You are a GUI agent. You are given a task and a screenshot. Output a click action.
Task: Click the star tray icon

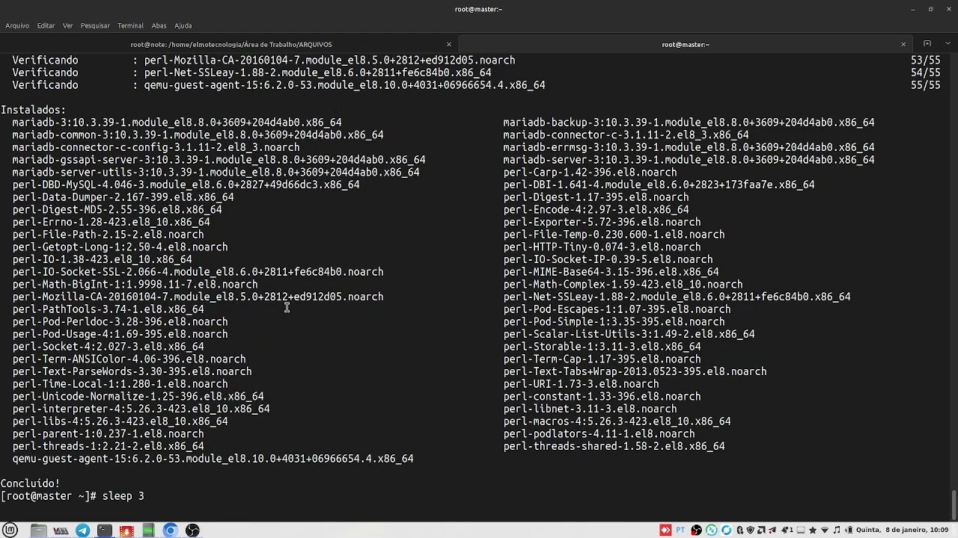coord(813,530)
